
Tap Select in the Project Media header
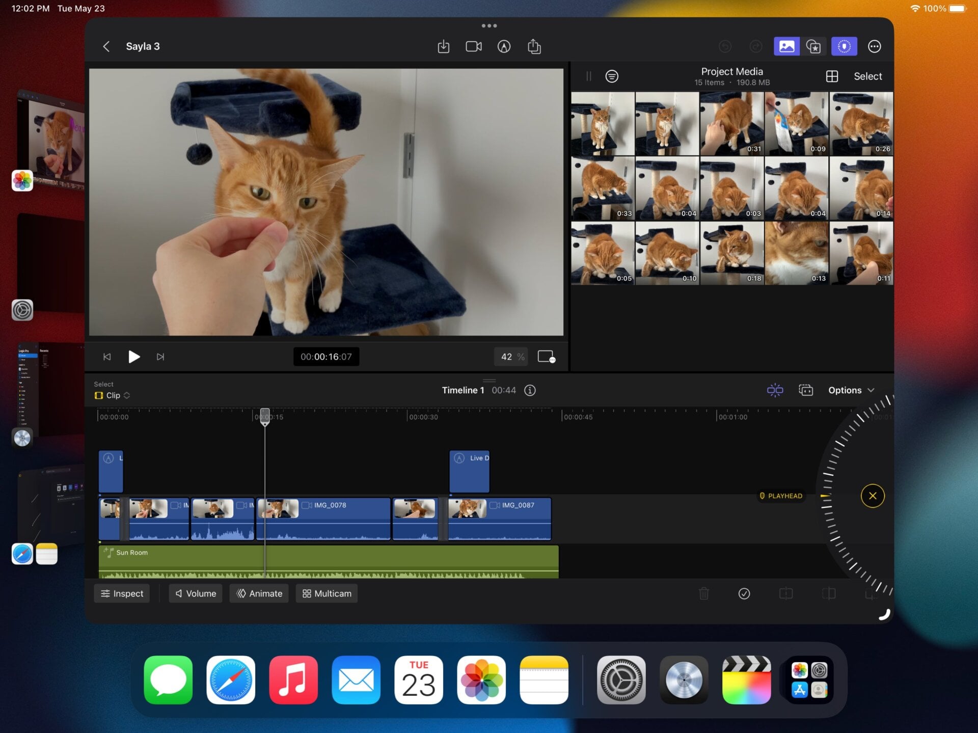point(867,76)
